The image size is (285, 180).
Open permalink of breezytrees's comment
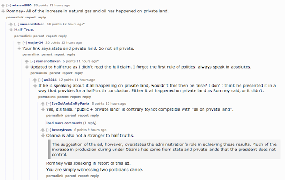pos(55,176)
